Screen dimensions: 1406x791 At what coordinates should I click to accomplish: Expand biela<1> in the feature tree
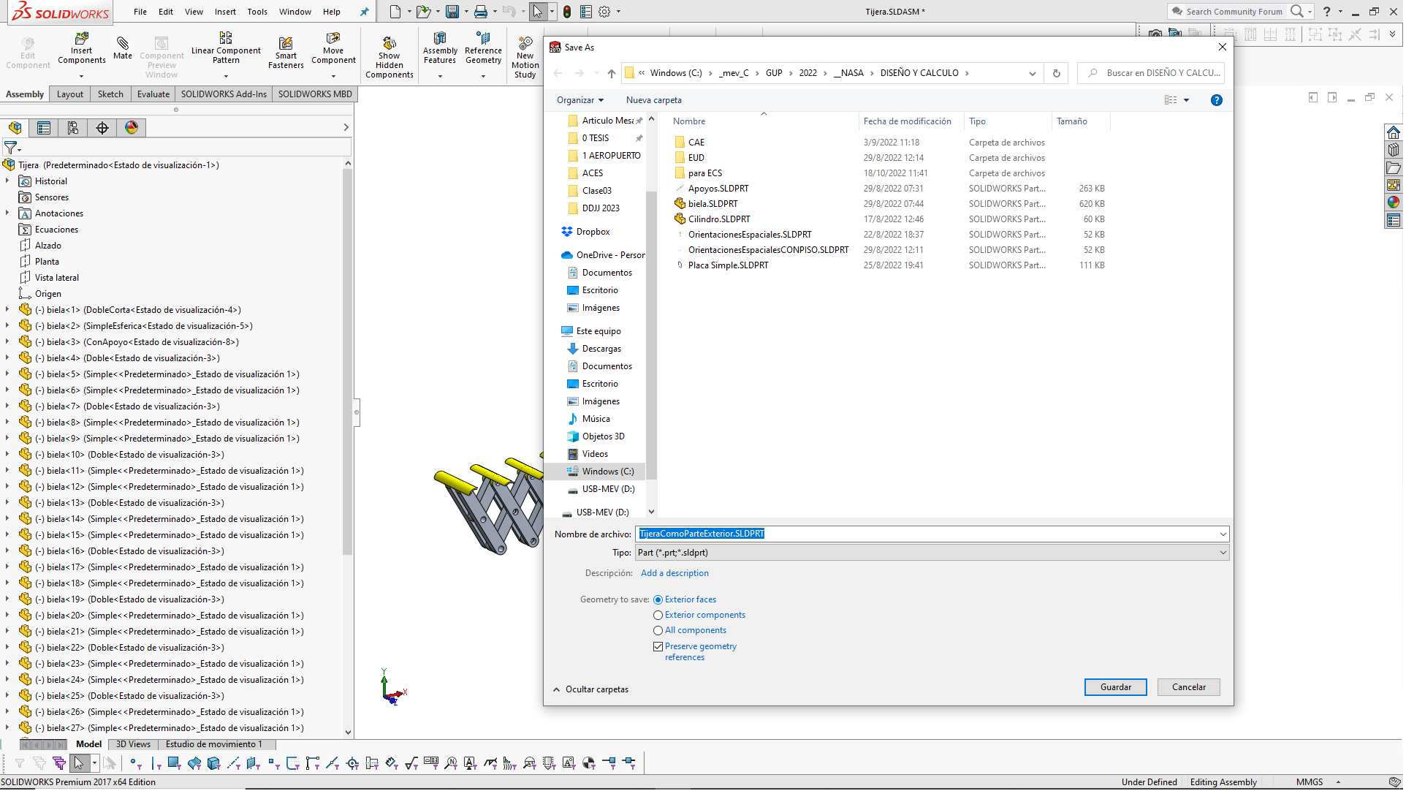click(x=7, y=310)
